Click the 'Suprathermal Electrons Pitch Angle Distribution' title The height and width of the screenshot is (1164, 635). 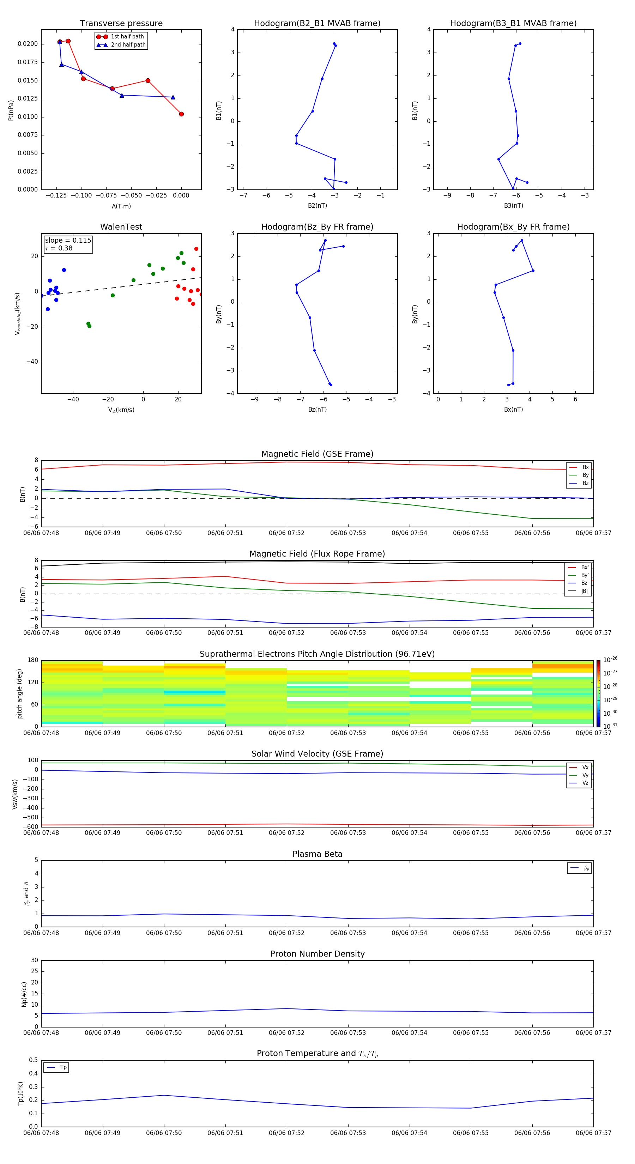tap(317, 654)
